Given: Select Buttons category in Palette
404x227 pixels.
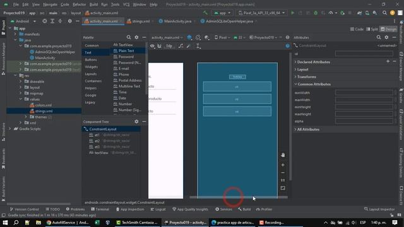Looking at the screenshot, I should pos(91,59).
